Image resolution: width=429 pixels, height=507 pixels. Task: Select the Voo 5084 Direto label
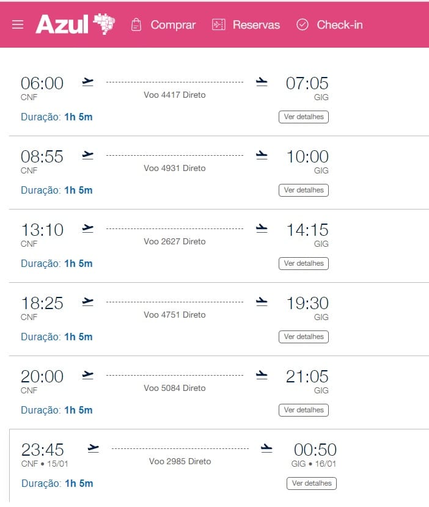coord(175,388)
